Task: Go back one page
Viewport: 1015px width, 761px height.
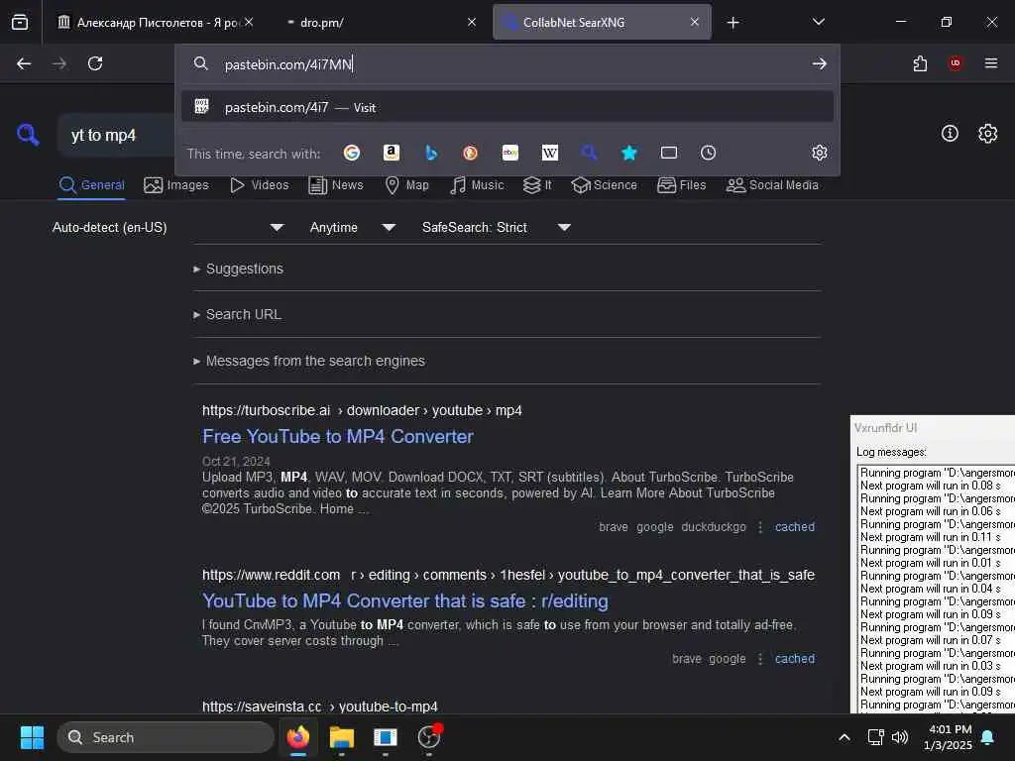Action: [24, 63]
